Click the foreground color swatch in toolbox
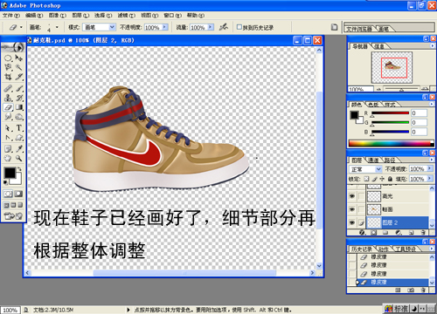Screen dimensions: 437x314 click(x=10, y=173)
